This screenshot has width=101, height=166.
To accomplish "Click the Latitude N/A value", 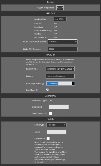I will point(55,24).
